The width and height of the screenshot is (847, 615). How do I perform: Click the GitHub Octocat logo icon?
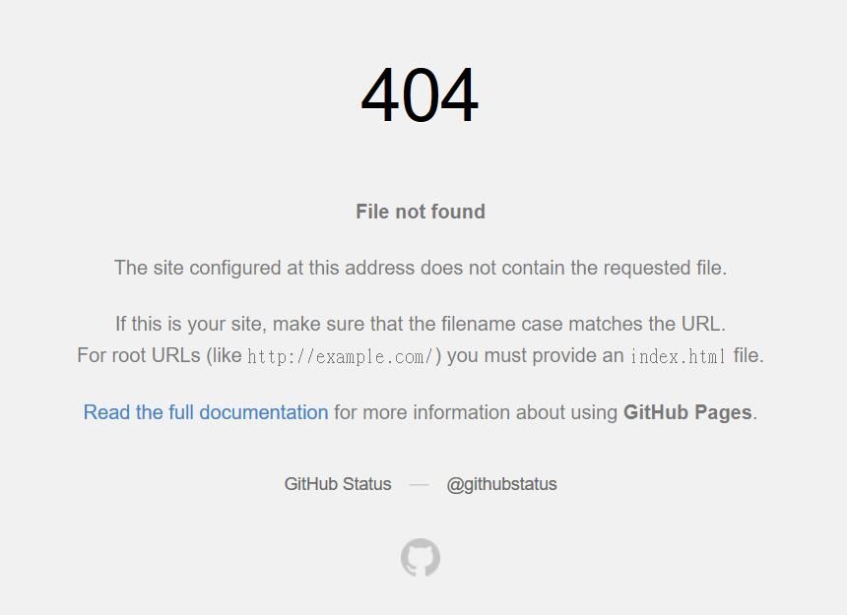[x=421, y=557]
